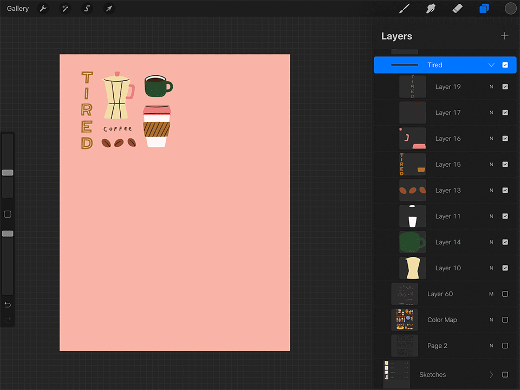The height and width of the screenshot is (390, 520).
Task: Open blend mode N of Layer 13
Action: [491, 190]
